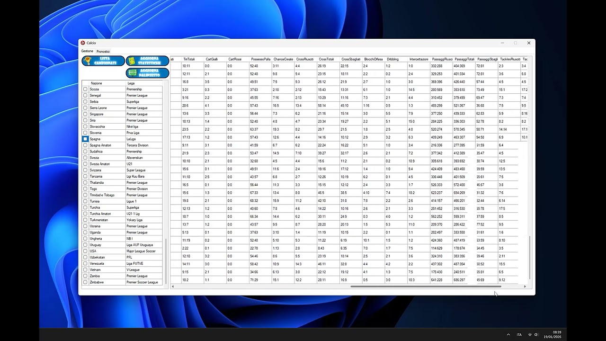Click the BlocchiDifesa column header
The width and height of the screenshot is (606, 341).
tap(374, 59)
